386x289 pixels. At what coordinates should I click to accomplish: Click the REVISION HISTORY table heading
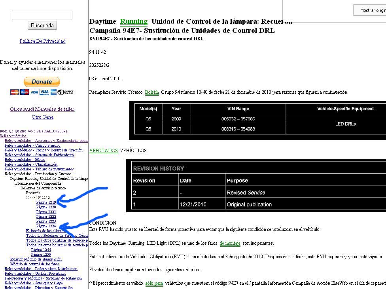pyautogui.click(x=159, y=169)
